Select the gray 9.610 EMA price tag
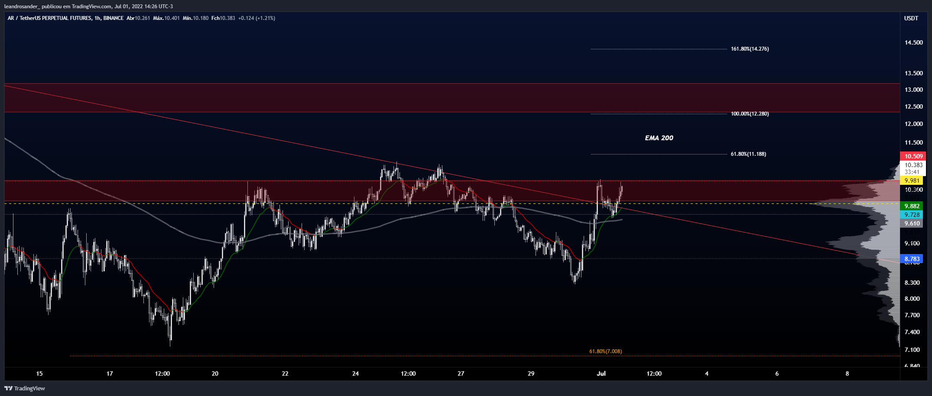This screenshot has height=396, width=932. pyautogui.click(x=912, y=224)
